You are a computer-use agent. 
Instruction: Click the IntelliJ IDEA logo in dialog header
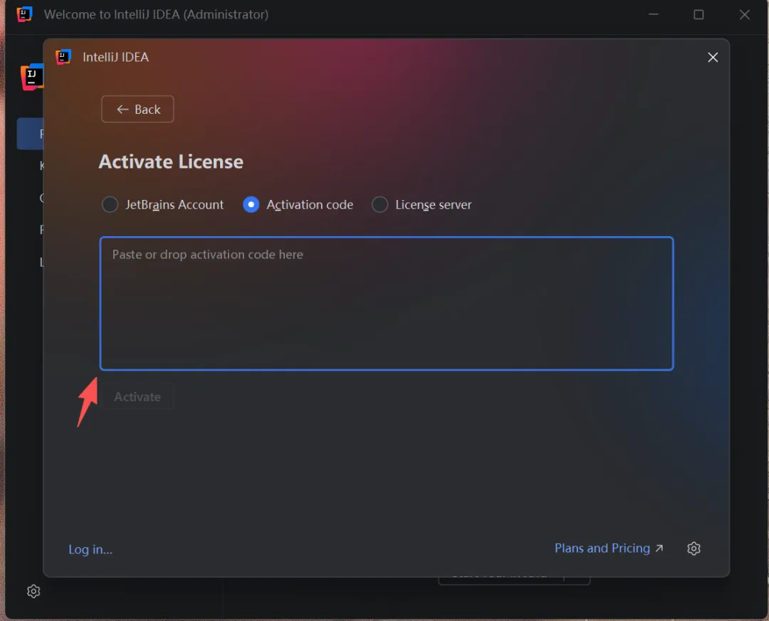click(x=63, y=57)
